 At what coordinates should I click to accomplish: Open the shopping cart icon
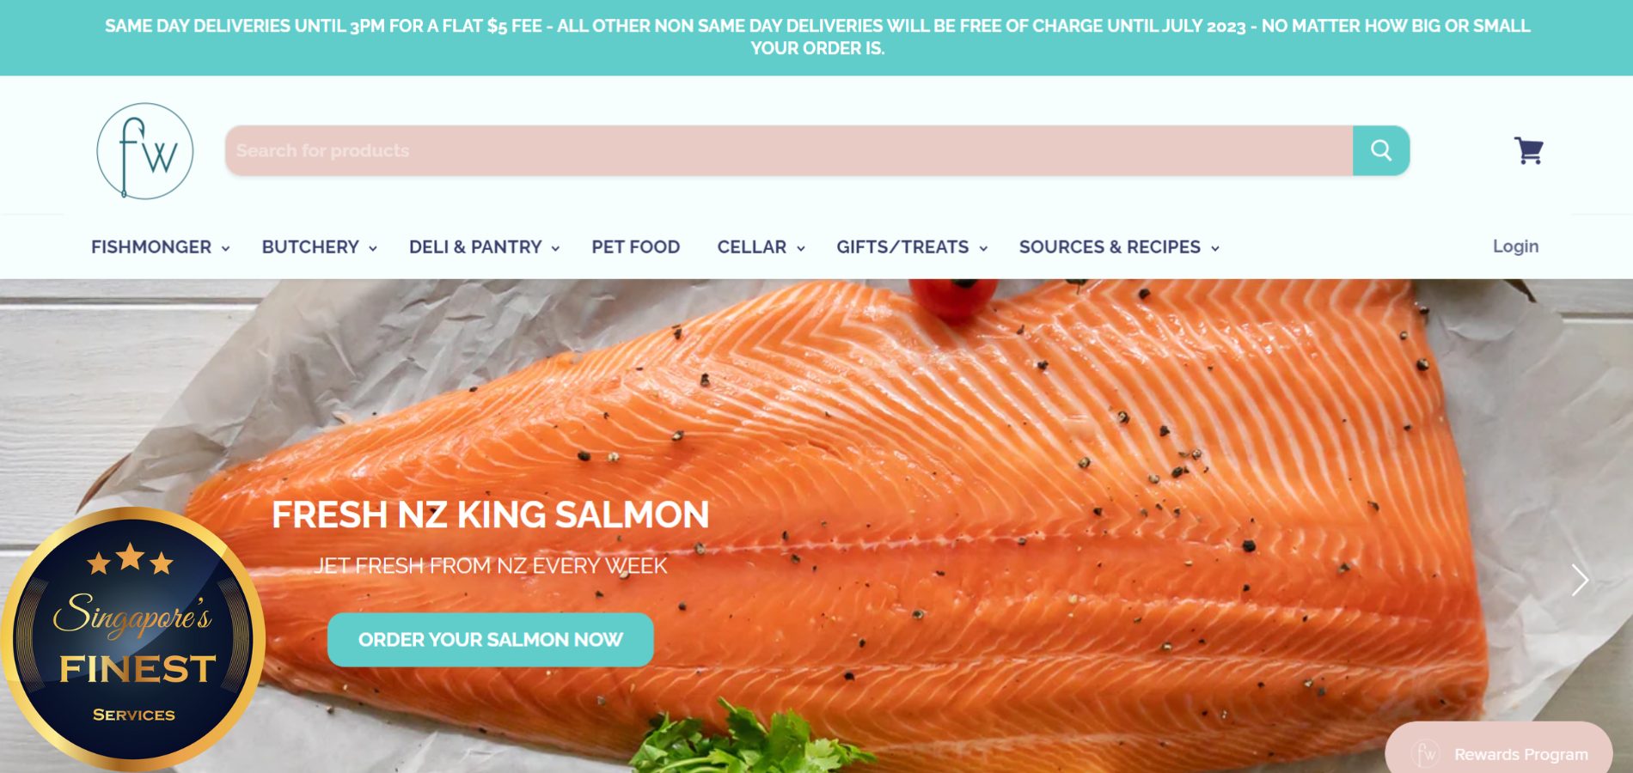[x=1529, y=150]
